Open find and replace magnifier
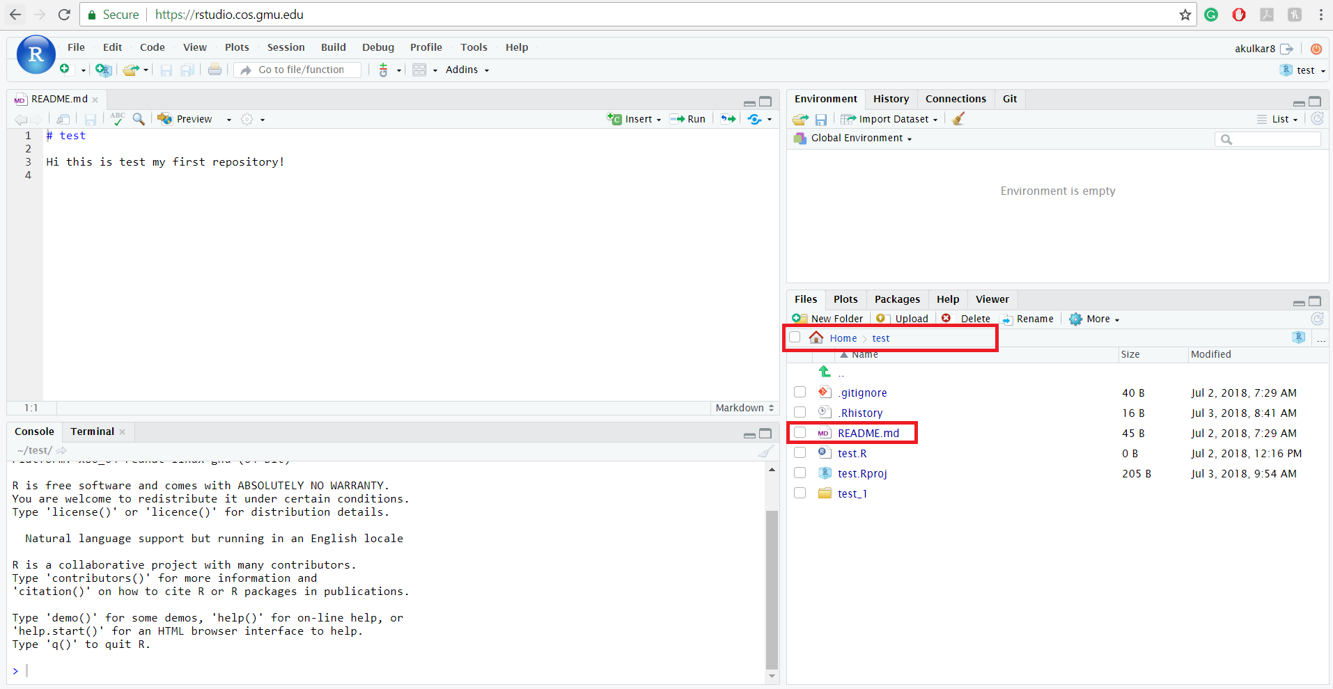Viewport: 1333px width, 689px height. [139, 119]
